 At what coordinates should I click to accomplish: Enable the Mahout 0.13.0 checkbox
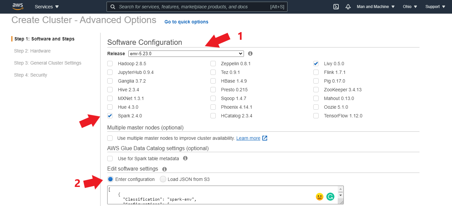pos(316,98)
